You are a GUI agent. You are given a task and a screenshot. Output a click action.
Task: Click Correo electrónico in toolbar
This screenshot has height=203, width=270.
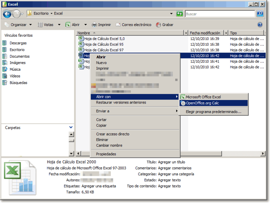(133, 25)
